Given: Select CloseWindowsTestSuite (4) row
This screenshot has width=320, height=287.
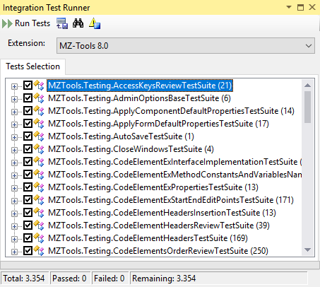Looking at the screenshot, I should click(x=131, y=149).
